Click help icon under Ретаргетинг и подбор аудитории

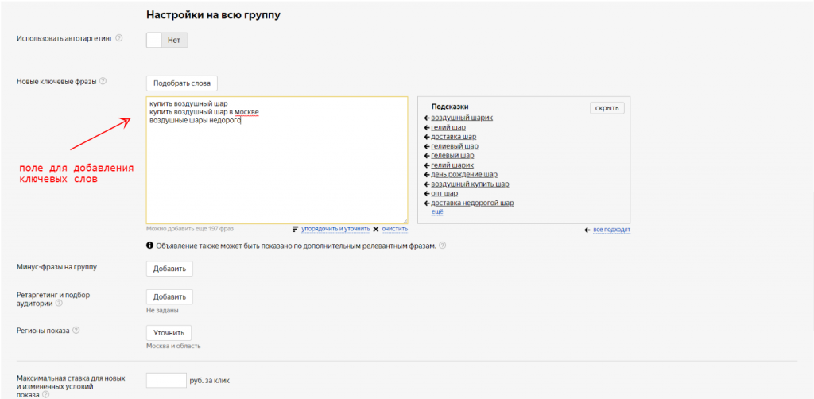(x=59, y=303)
